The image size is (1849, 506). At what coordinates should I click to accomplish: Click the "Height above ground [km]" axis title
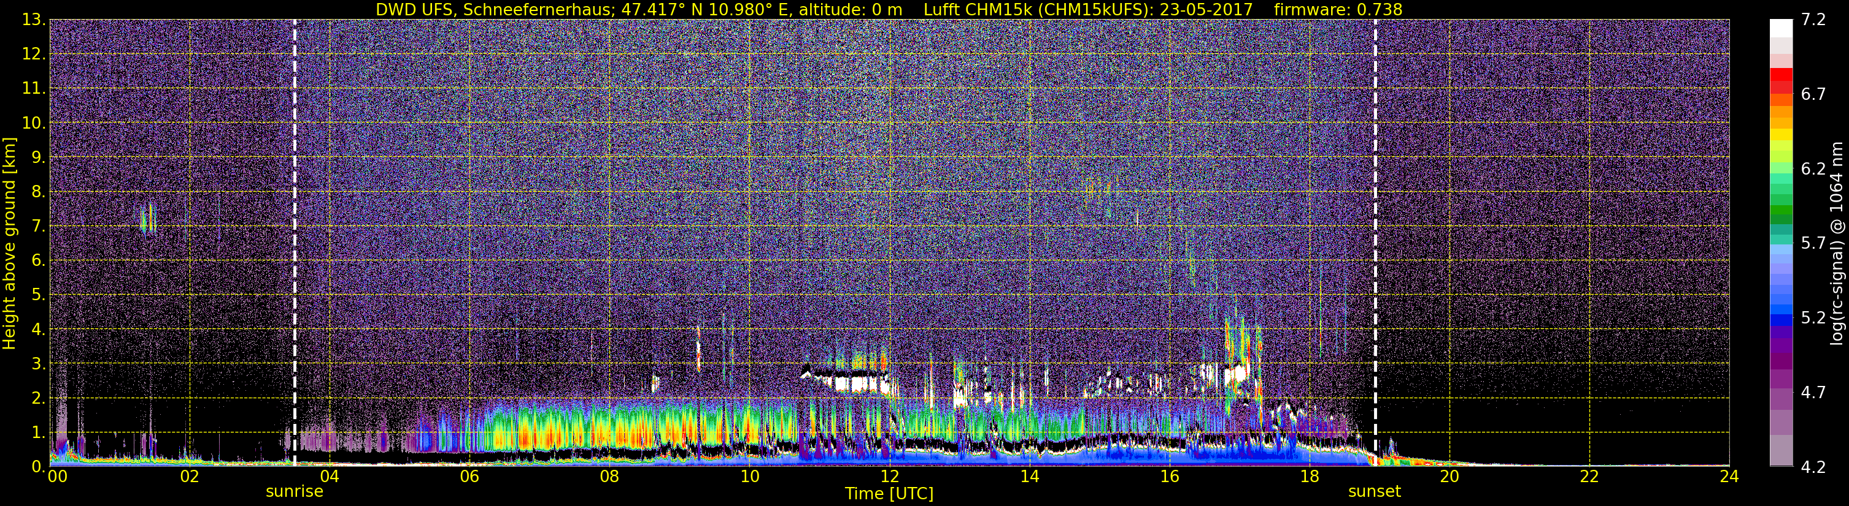[9, 244]
